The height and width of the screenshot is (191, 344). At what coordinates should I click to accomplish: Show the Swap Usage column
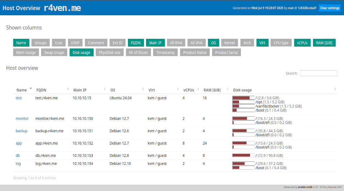pos(54,52)
